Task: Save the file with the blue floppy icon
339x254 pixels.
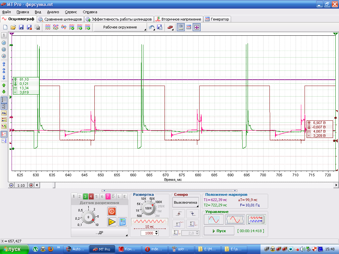Action: (x=21, y=27)
